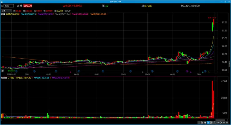
Task: Click the 2023/01/03 date axis label
Action: (12, 75)
